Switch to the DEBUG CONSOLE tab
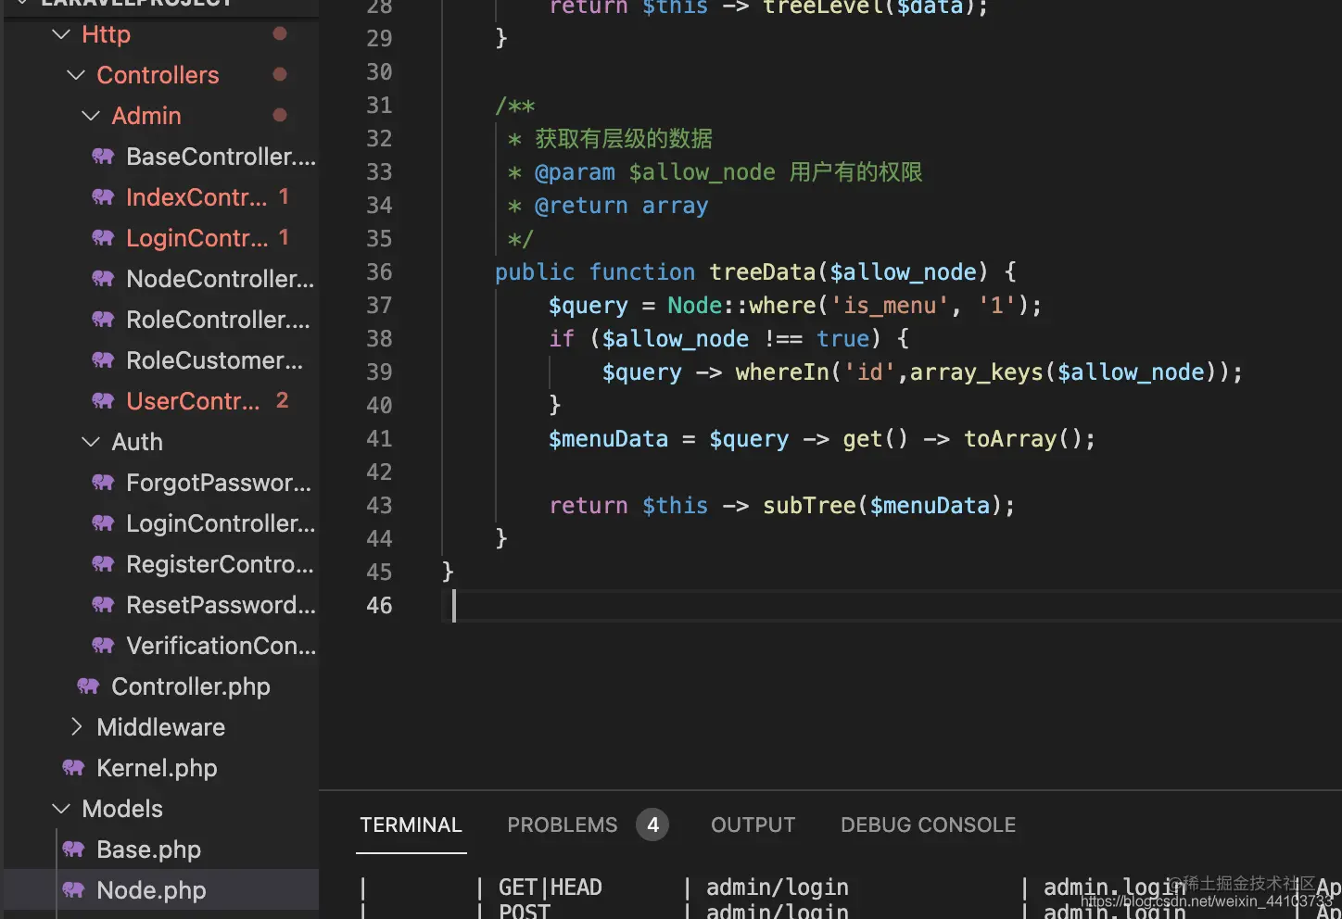This screenshot has width=1342, height=919. (x=928, y=825)
